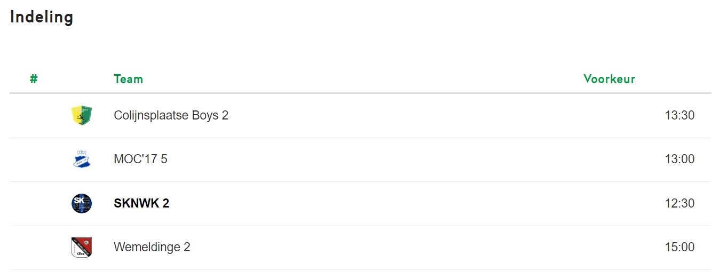The image size is (727, 279).
Task: Click the Indeling heading
Action: (x=42, y=17)
